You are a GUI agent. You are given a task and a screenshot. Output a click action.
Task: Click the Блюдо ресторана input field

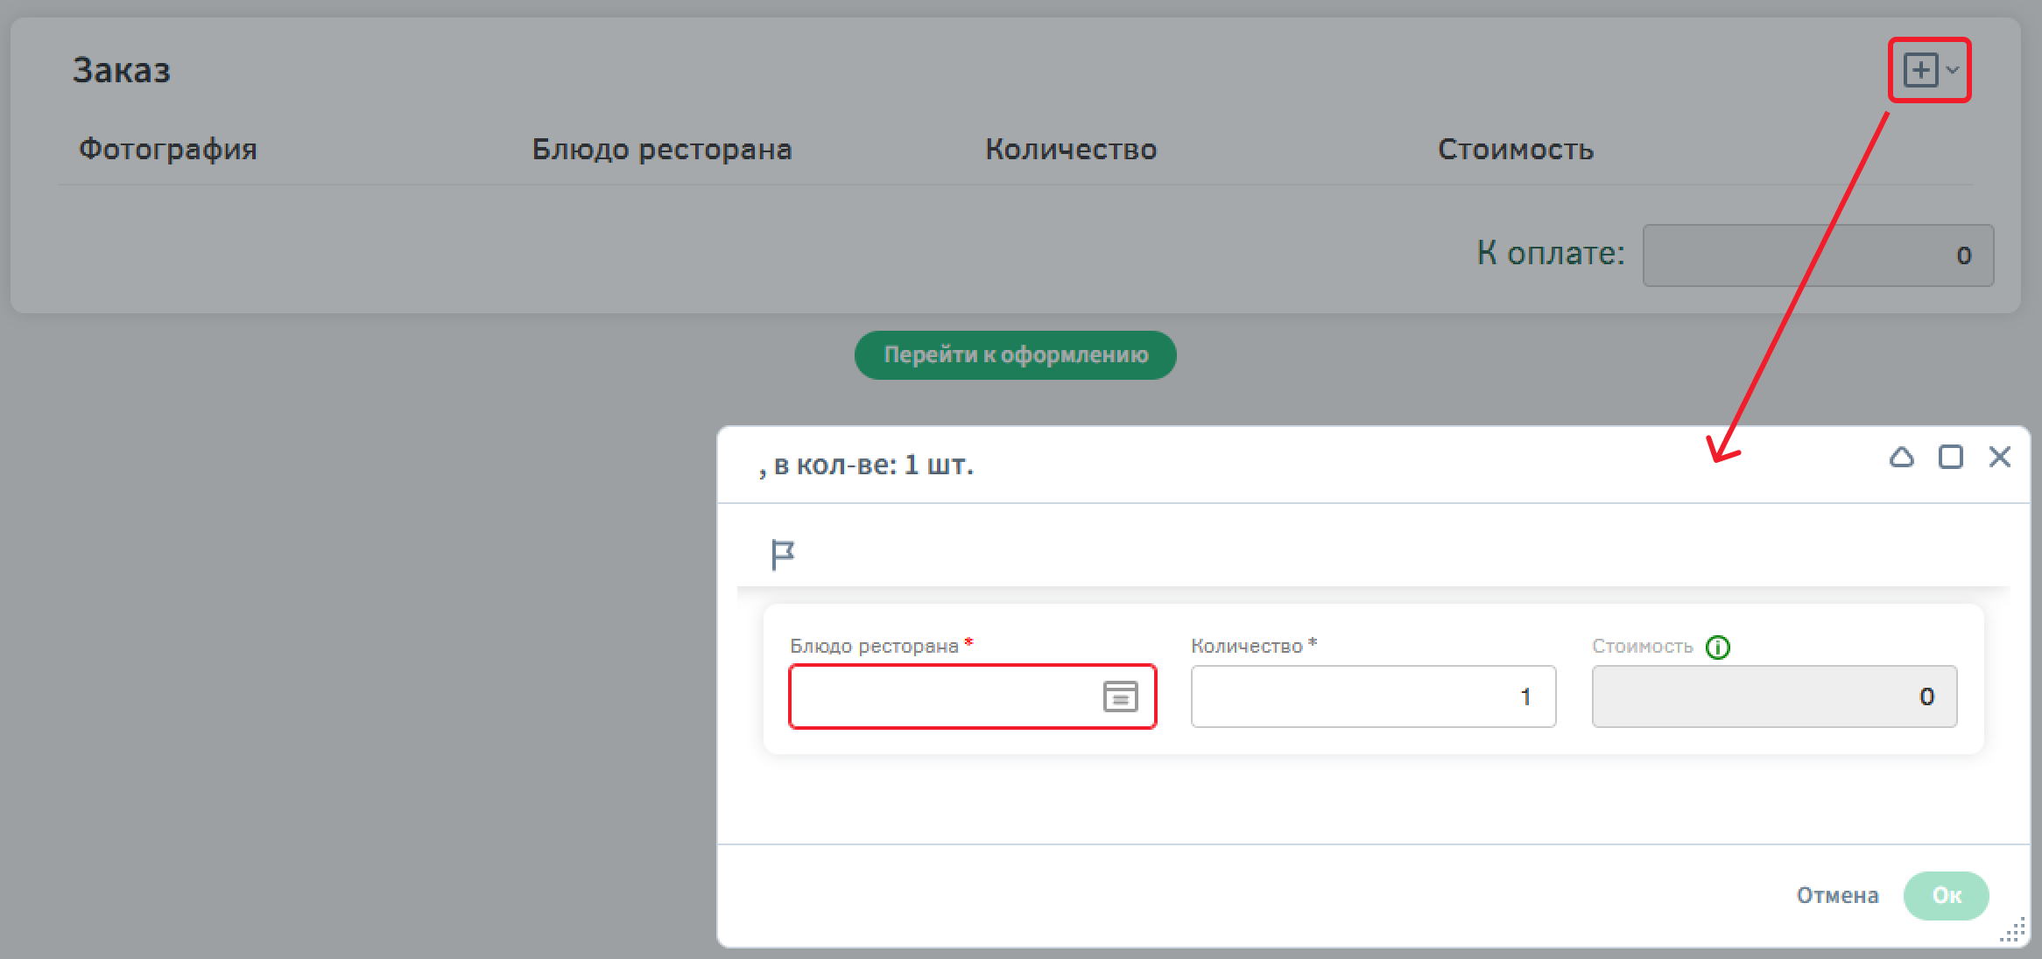tap(941, 696)
